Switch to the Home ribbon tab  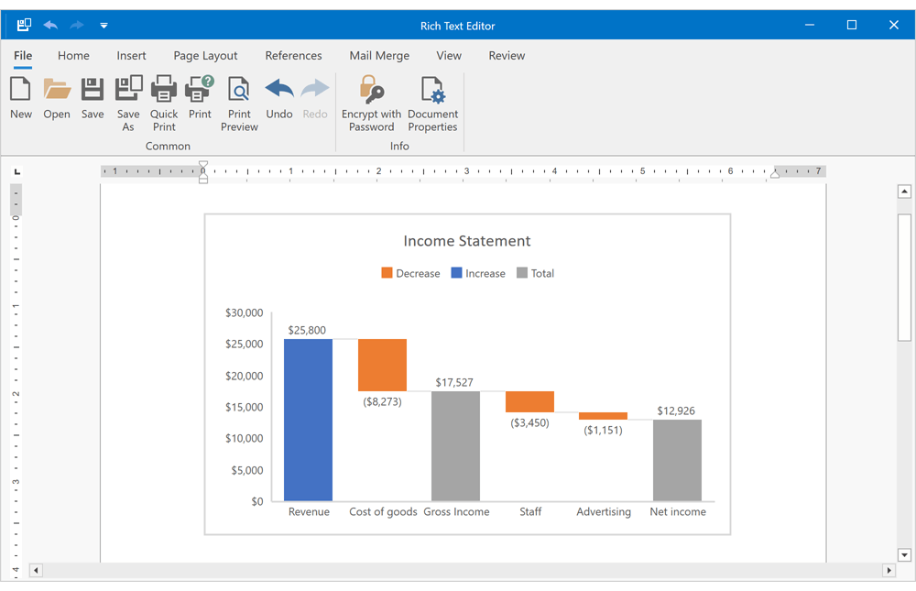tap(73, 55)
